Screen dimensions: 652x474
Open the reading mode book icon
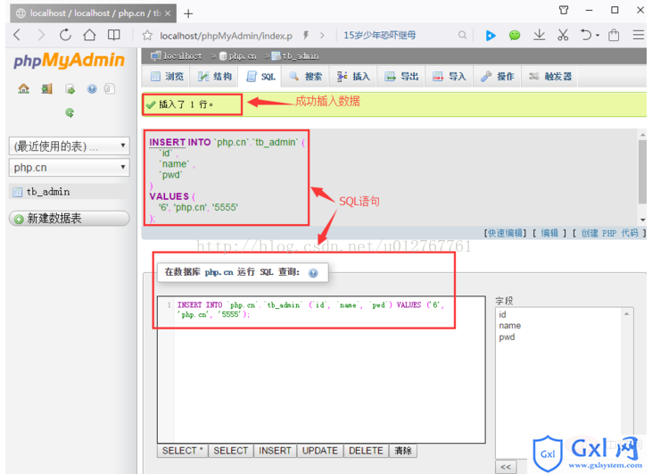[x=113, y=35]
